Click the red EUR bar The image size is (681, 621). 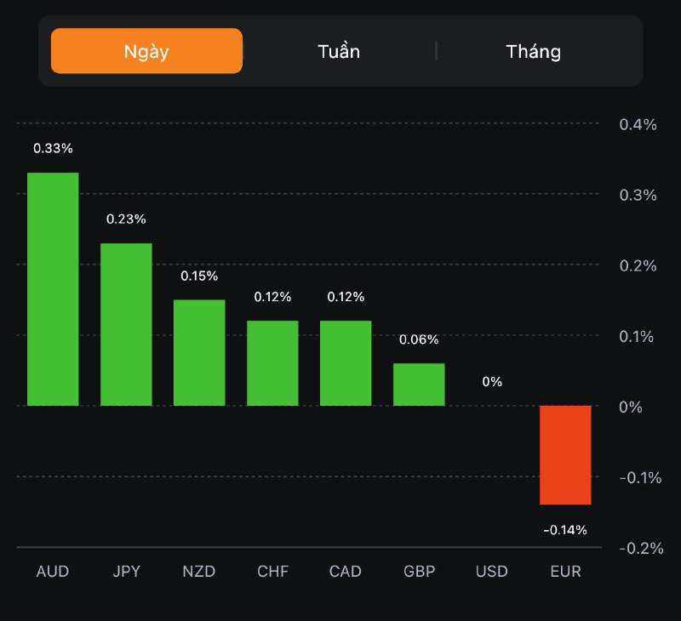[x=565, y=455]
